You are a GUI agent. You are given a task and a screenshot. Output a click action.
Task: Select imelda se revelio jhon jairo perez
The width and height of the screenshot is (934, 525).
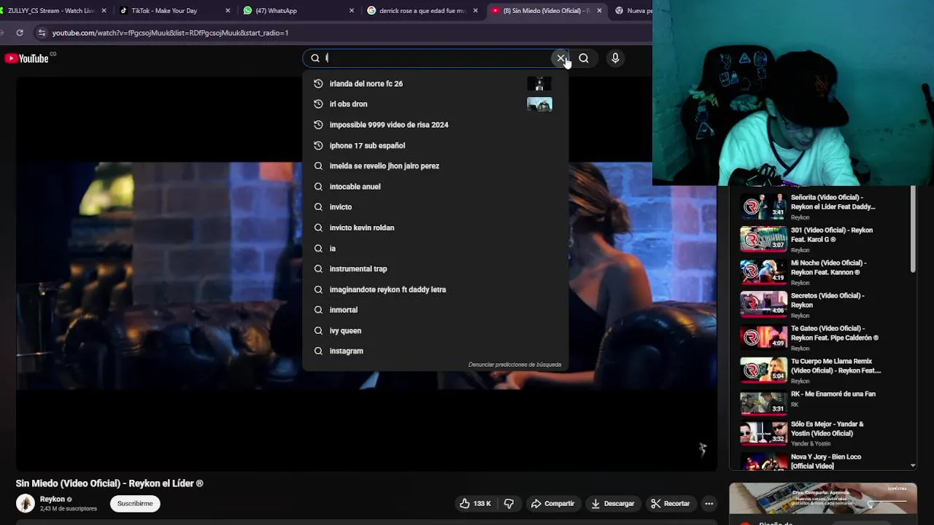click(x=436, y=166)
